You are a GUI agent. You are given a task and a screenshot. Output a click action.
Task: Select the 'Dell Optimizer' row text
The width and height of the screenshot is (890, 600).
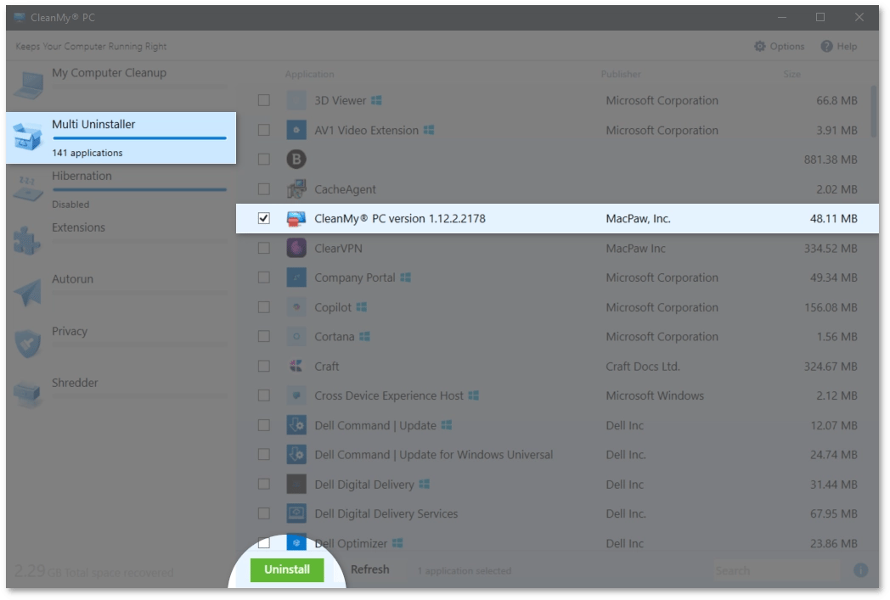351,543
